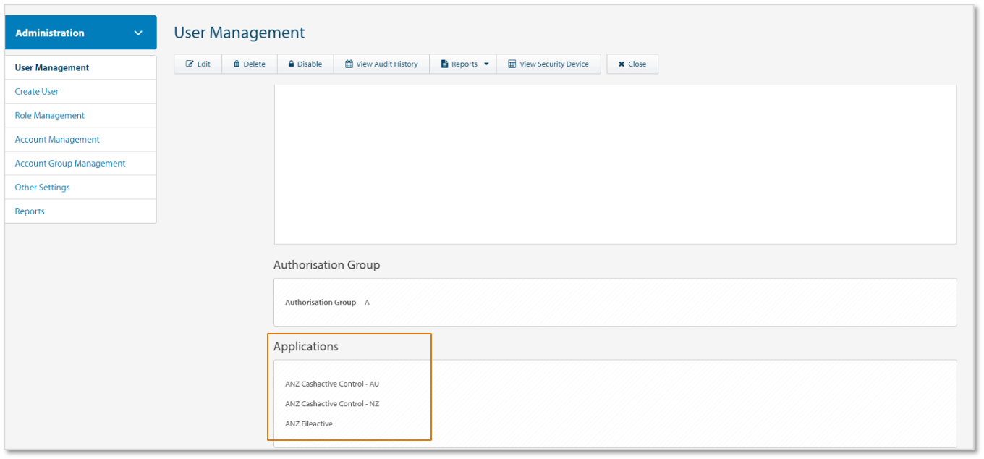Click the Disable padlock icon

point(292,64)
